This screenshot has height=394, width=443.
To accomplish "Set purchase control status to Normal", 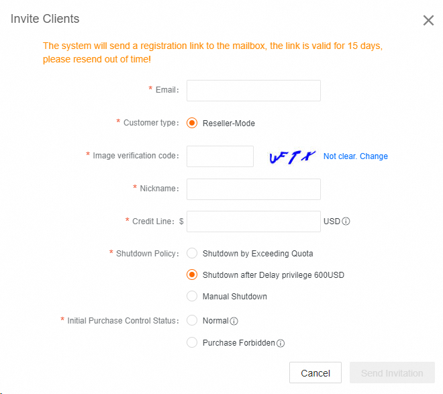I will click(x=192, y=321).
